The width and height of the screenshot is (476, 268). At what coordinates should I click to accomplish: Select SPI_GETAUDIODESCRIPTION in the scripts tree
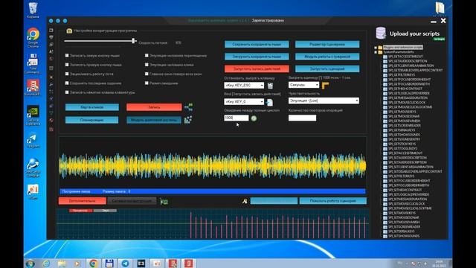coord(408,61)
